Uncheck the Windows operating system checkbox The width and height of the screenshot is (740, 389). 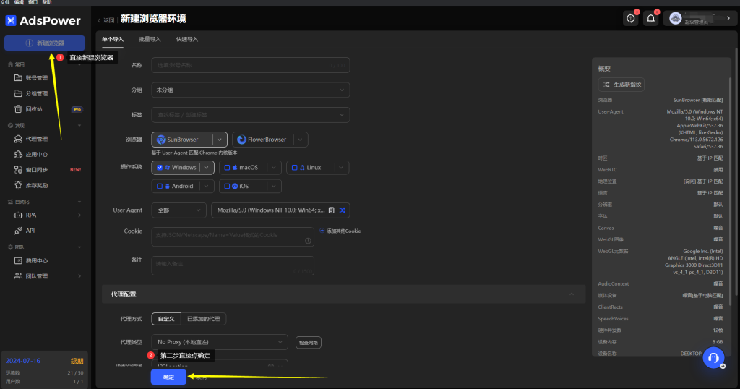click(159, 168)
